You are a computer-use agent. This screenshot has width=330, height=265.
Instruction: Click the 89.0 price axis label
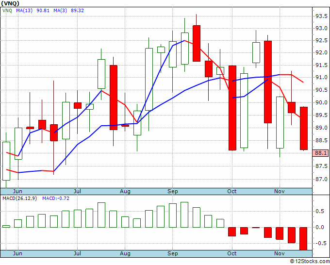(x=321, y=128)
